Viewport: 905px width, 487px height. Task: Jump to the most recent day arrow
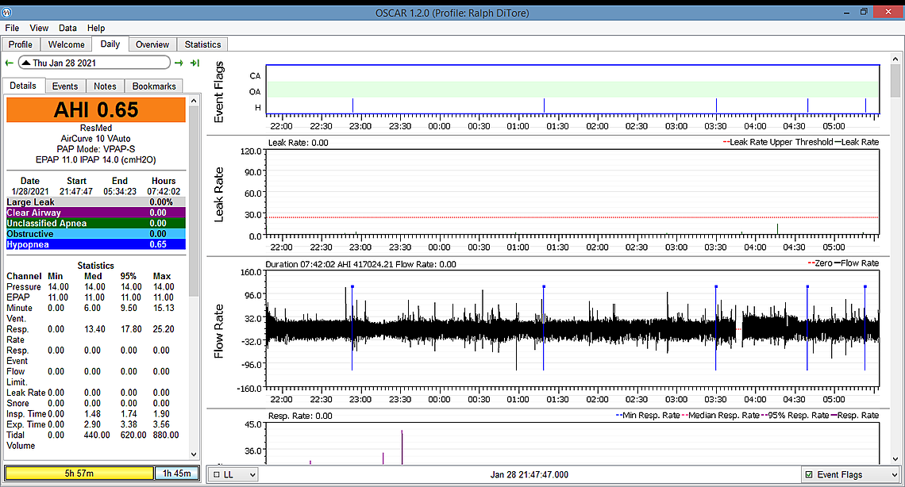coord(195,63)
